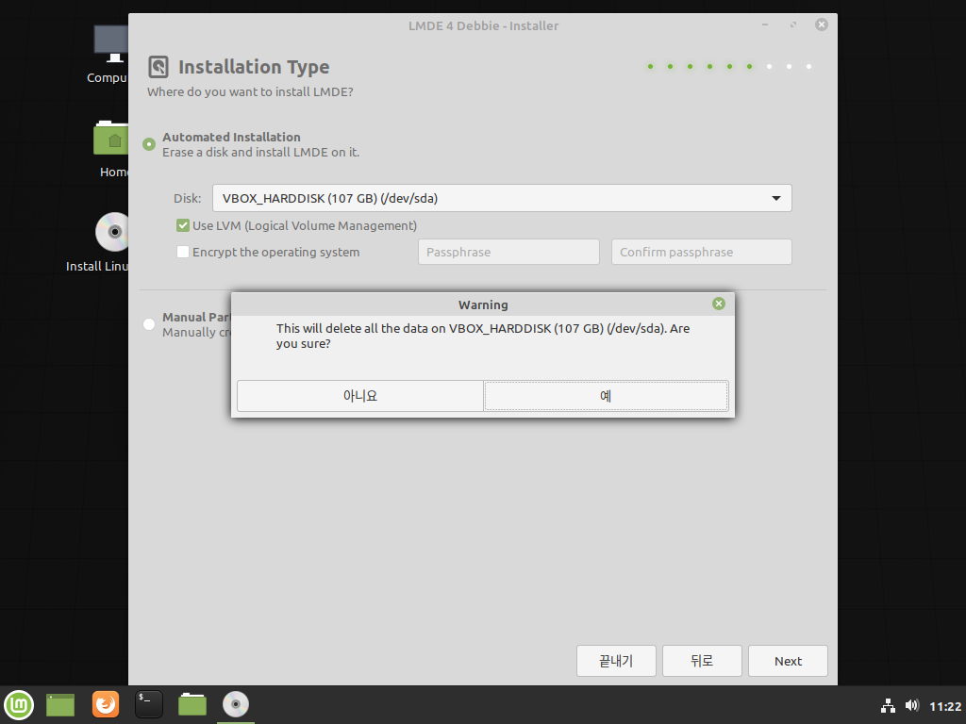Screen dimensions: 966x724
Task: Open the network tray icon
Action: [888, 705]
